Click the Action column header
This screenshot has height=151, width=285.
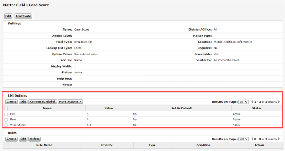click(259, 145)
